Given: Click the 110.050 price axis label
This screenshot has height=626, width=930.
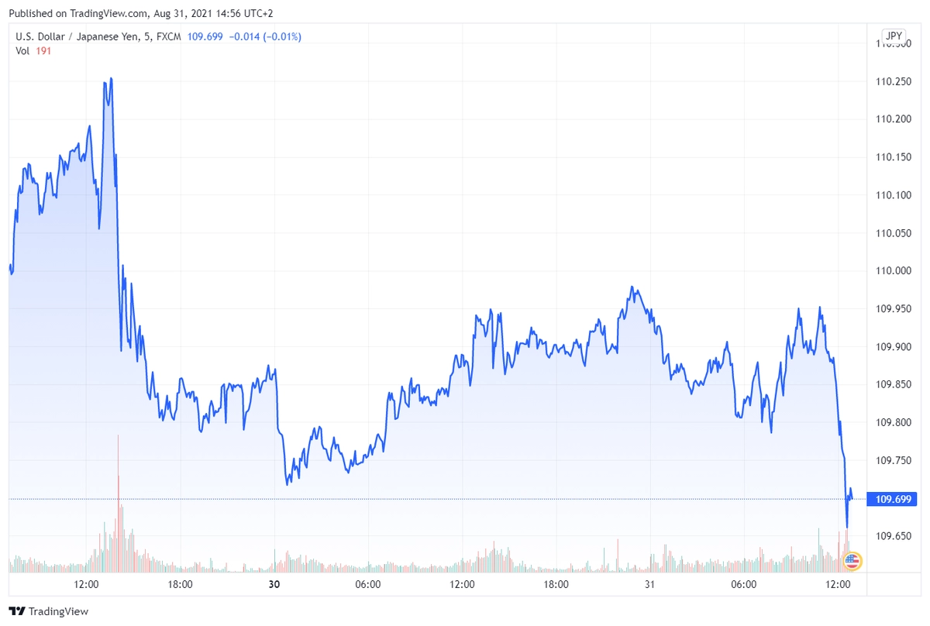Looking at the screenshot, I should click(x=894, y=233).
